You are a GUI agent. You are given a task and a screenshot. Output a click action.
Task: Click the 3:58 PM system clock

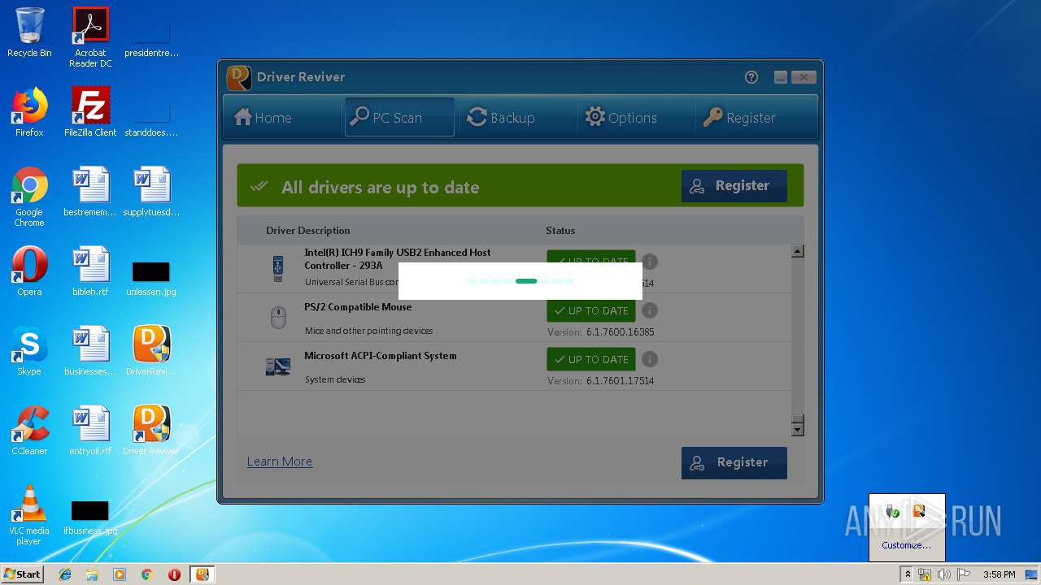(999, 574)
